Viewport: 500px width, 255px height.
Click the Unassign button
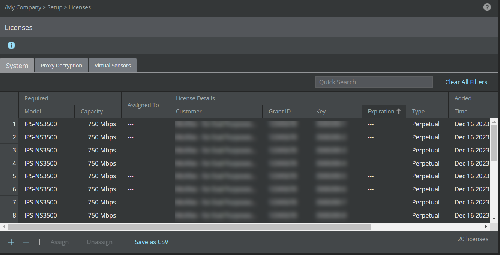tap(99, 242)
